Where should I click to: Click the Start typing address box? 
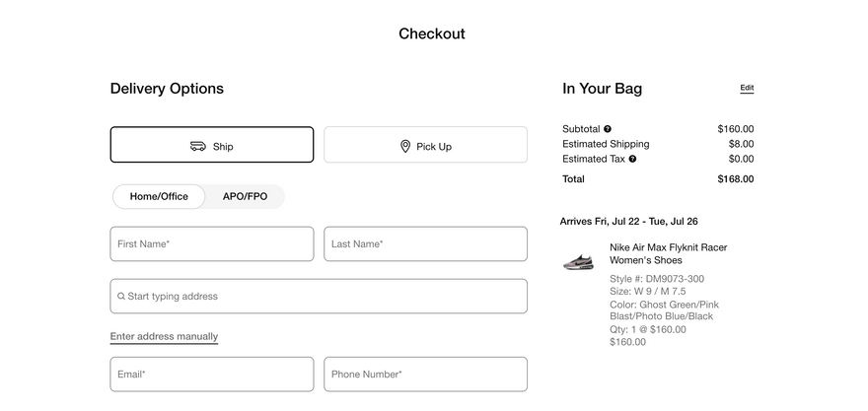(x=319, y=296)
